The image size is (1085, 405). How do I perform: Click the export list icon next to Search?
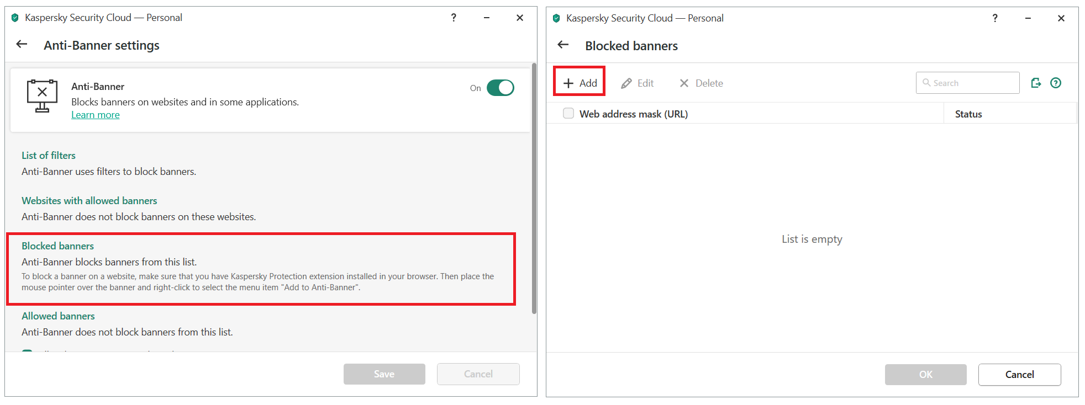pyautogui.click(x=1036, y=83)
